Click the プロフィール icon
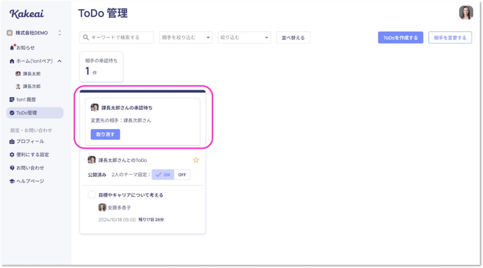Screen dimensions: 483x268 (12, 142)
